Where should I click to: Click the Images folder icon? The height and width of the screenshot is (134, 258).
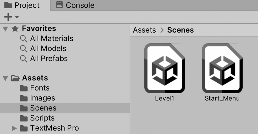[24, 98]
